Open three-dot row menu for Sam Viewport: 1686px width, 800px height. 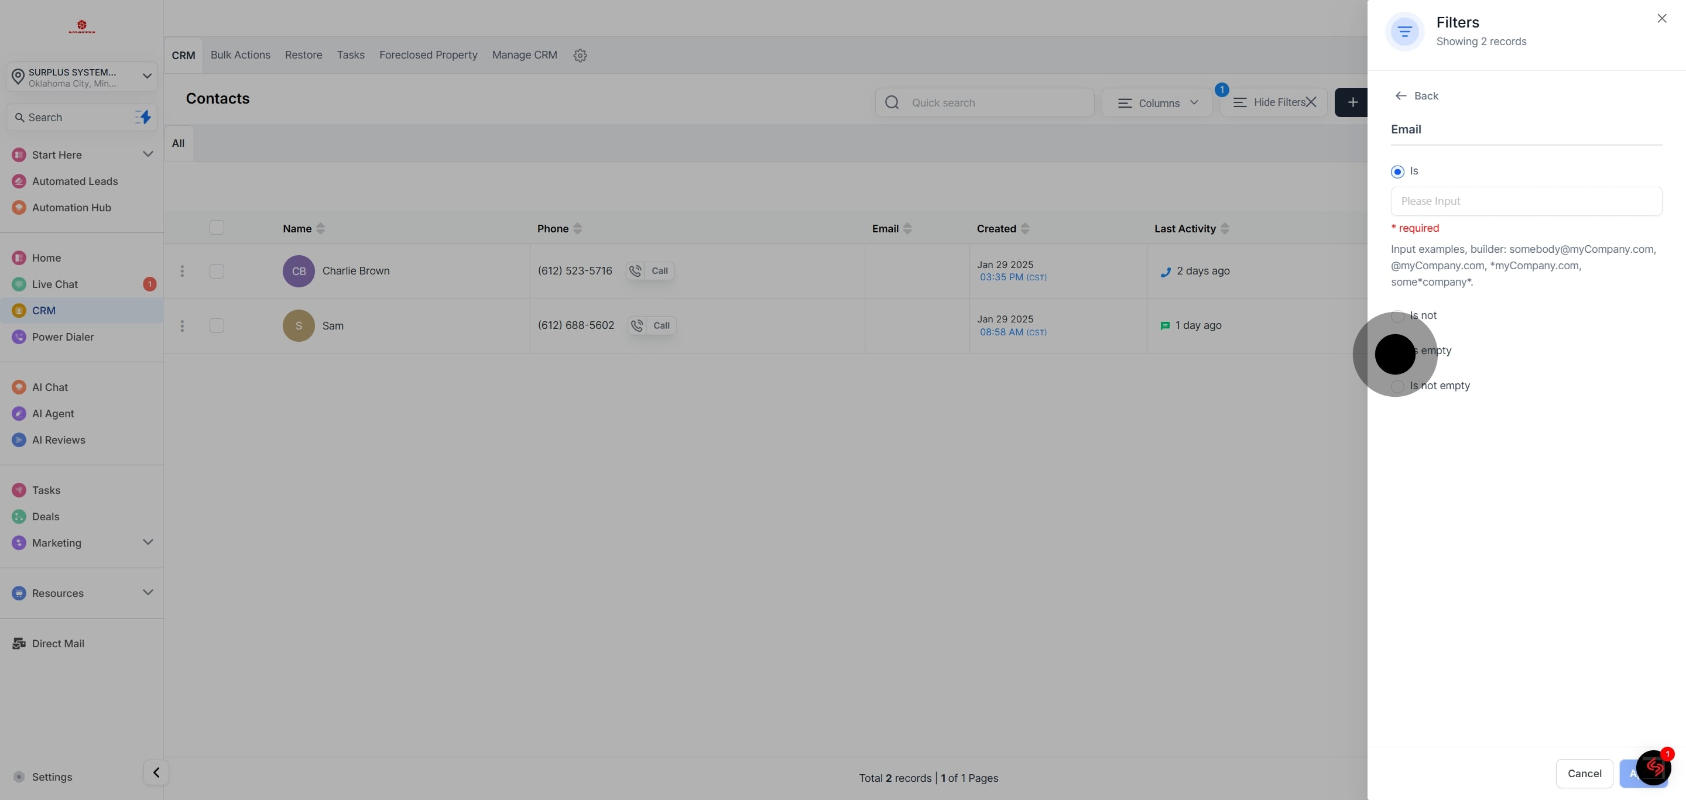coord(182,326)
